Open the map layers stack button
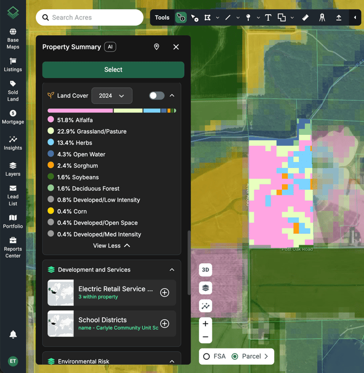 click(205, 288)
